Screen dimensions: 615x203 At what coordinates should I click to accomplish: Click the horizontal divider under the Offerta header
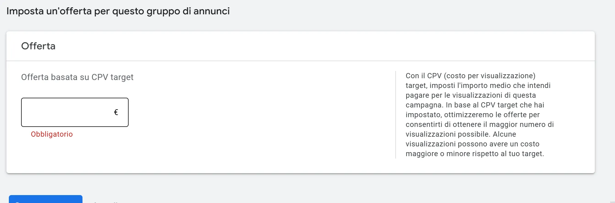tap(301, 61)
